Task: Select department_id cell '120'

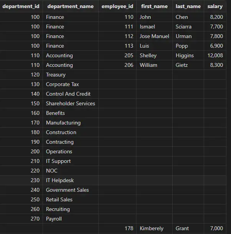Action: (x=21, y=75)
